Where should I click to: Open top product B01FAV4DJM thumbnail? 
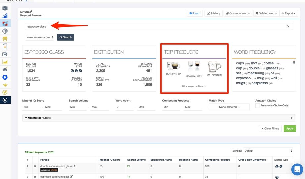point(214,67)
